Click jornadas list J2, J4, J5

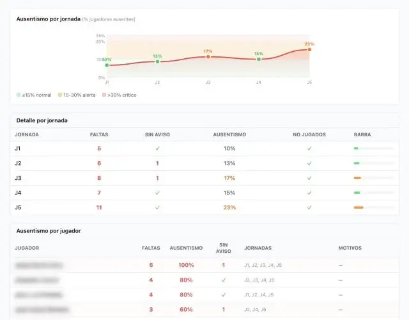[255, 310]
